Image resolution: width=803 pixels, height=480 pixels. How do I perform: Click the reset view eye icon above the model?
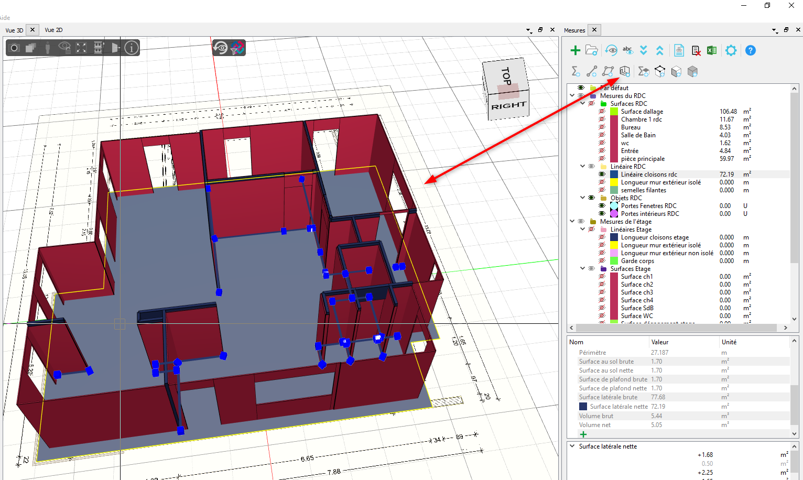pos(220,48)
